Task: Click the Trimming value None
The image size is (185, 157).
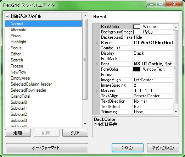Action: 153,112
